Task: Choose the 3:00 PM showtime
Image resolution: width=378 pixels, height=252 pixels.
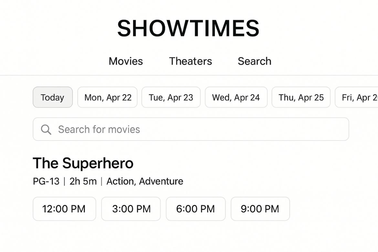Action: pos(131,209)
